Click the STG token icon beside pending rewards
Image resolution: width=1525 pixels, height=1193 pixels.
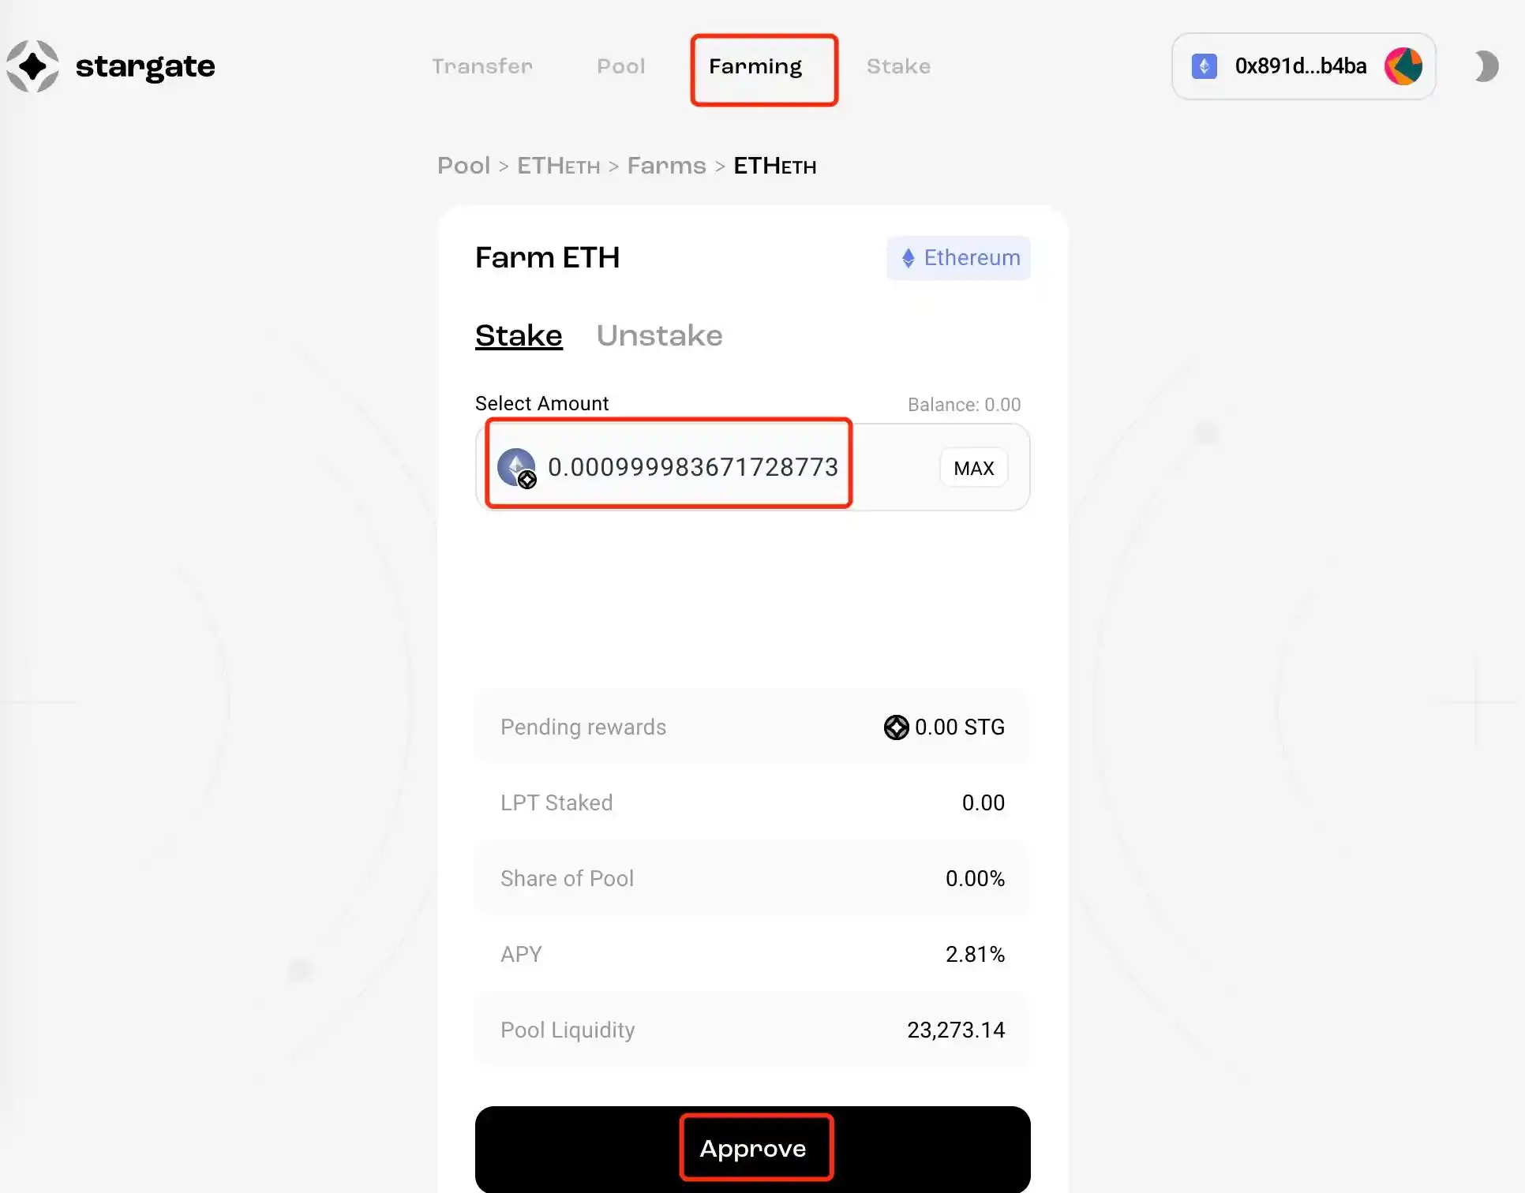896,727
